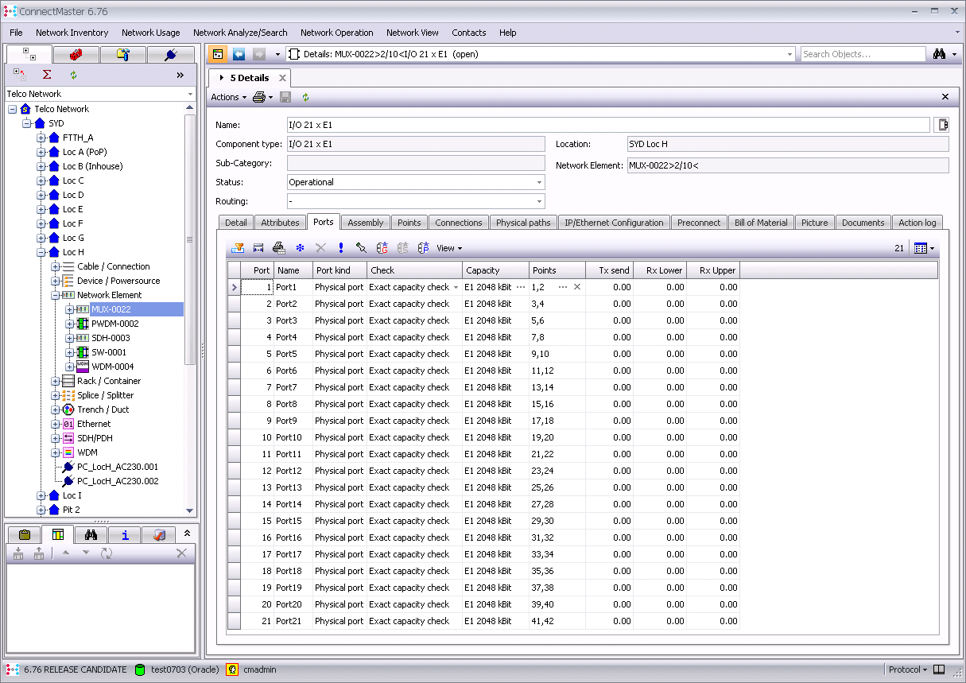Refresh details with green arrows icon
Viewport: 966px width, 683px height.
(305, 97)
